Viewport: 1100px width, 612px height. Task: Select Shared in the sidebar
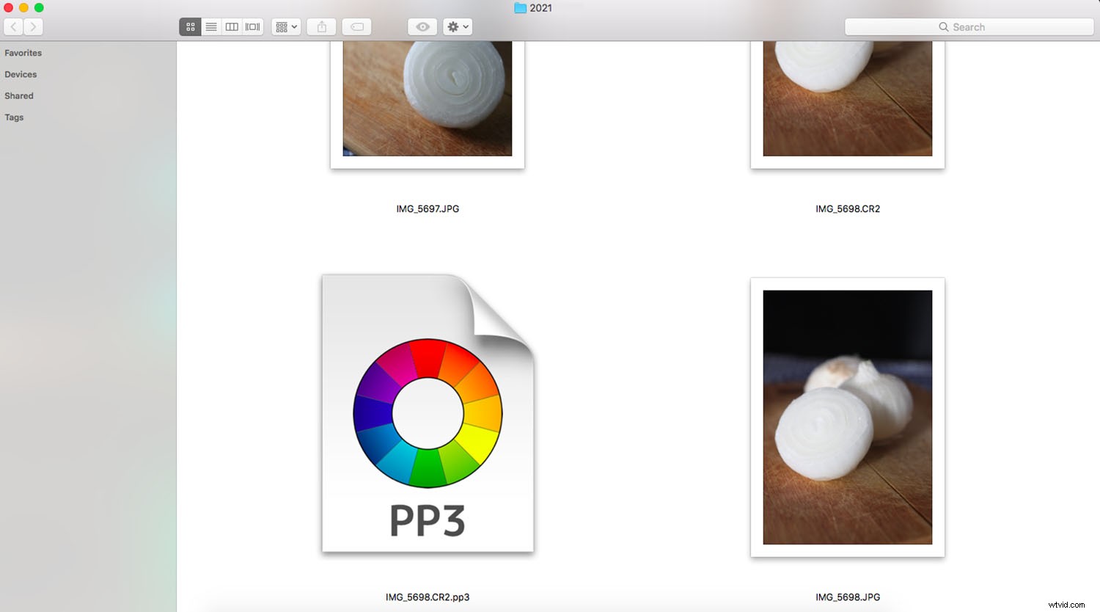pyautogui.click(x=18, y=95)
